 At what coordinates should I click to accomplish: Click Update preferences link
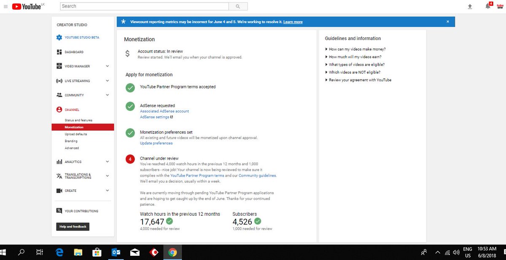pos(156,143)
